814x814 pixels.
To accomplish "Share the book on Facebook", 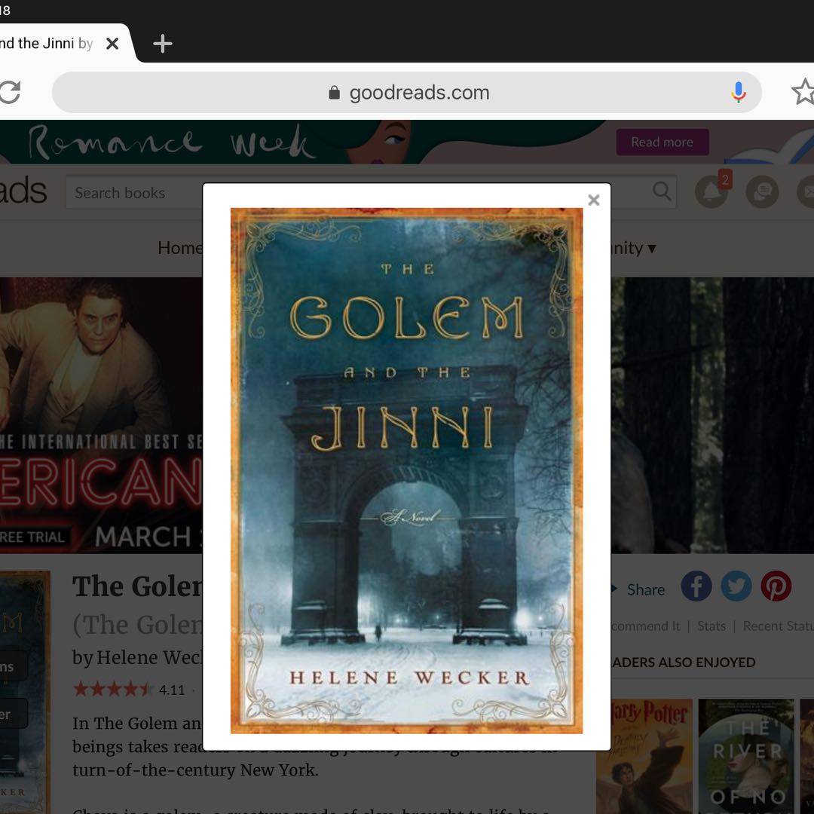I will pos(696,586).
